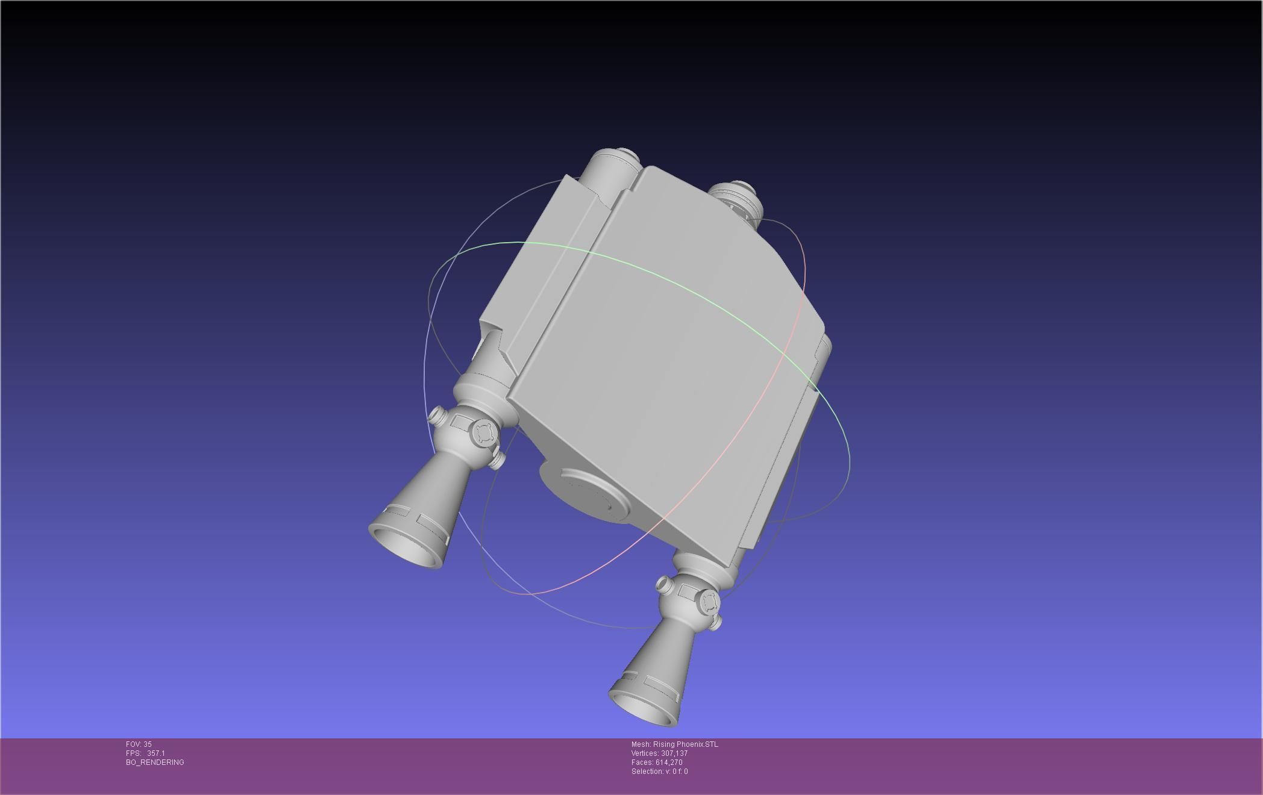Click the Selection: v: 0 f: 0 text
1263x795 pixels.
[x=660, y=772]
